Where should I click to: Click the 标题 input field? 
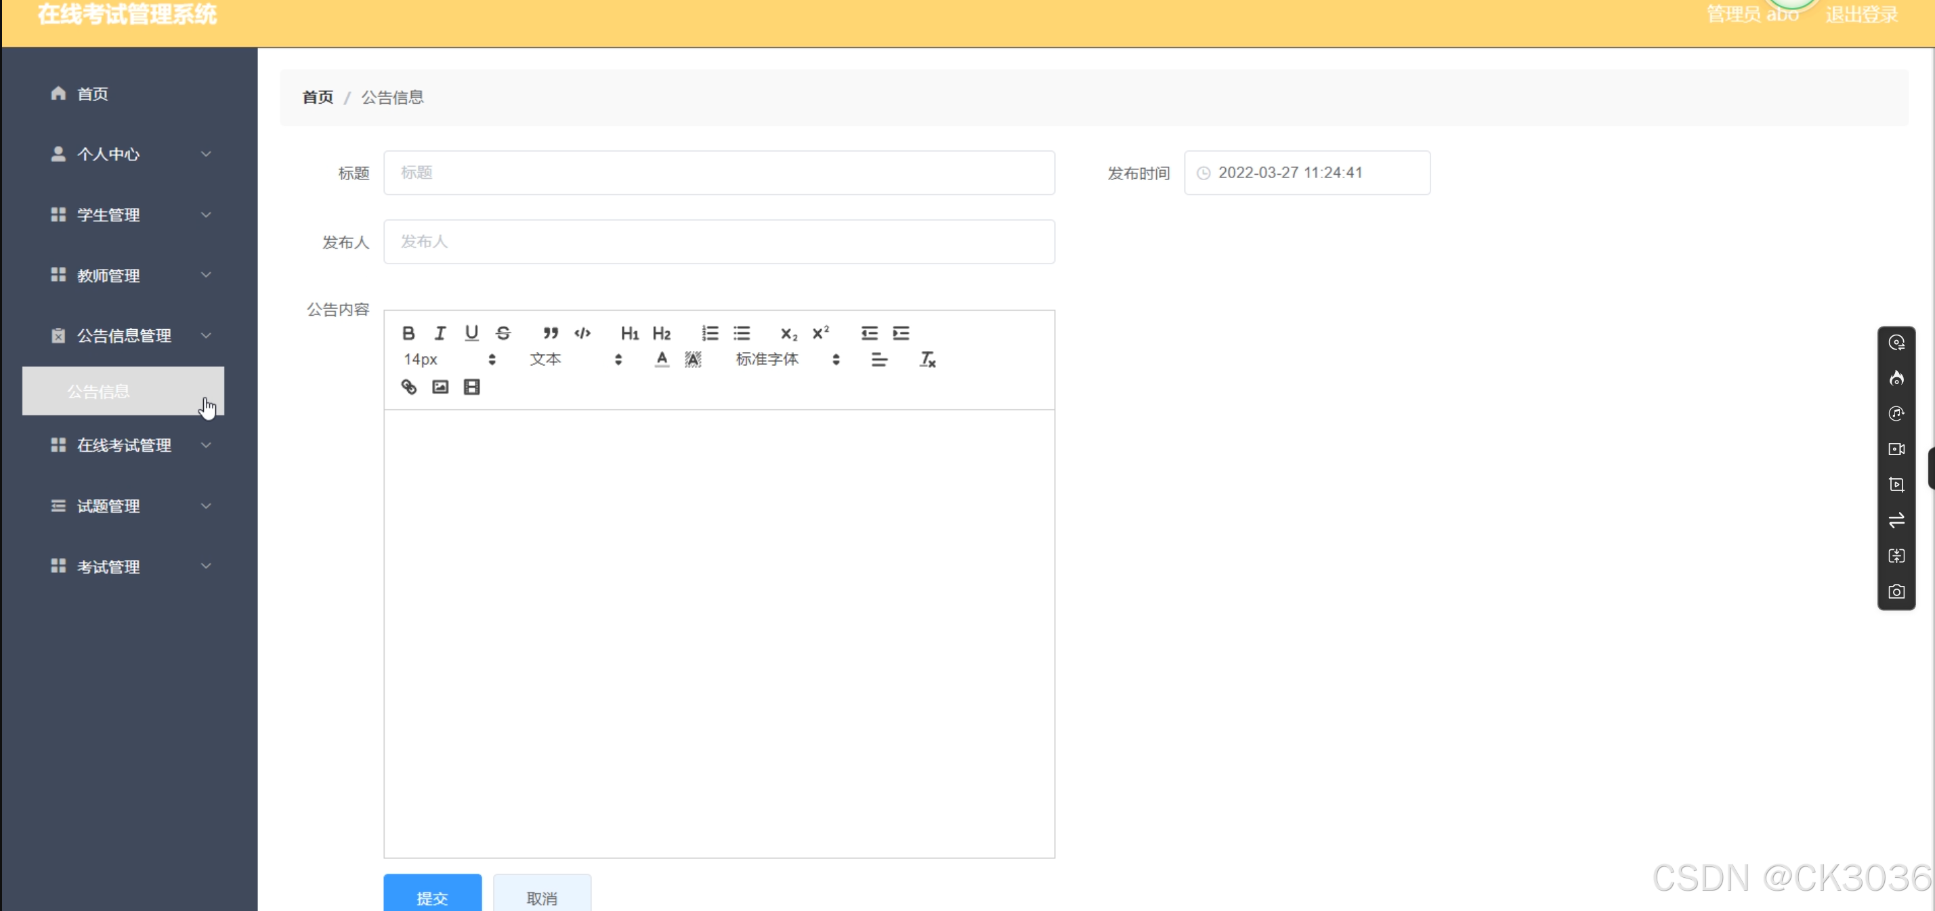pyautogui.click(x=718, y=173)
